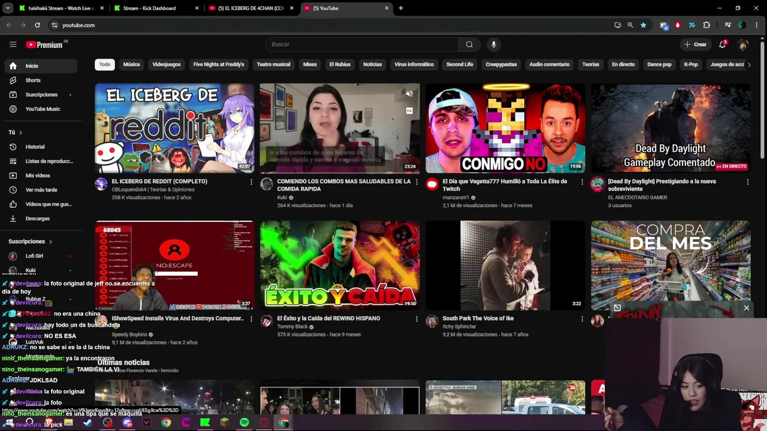Open the tab search dropdown
The image size is (767, 431).
(x=8, y=8)
